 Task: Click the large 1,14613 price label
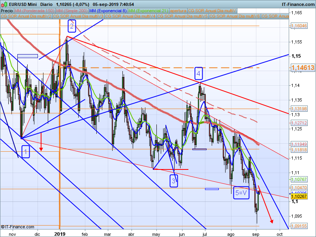pyautogui.click(x=303, y=68)
